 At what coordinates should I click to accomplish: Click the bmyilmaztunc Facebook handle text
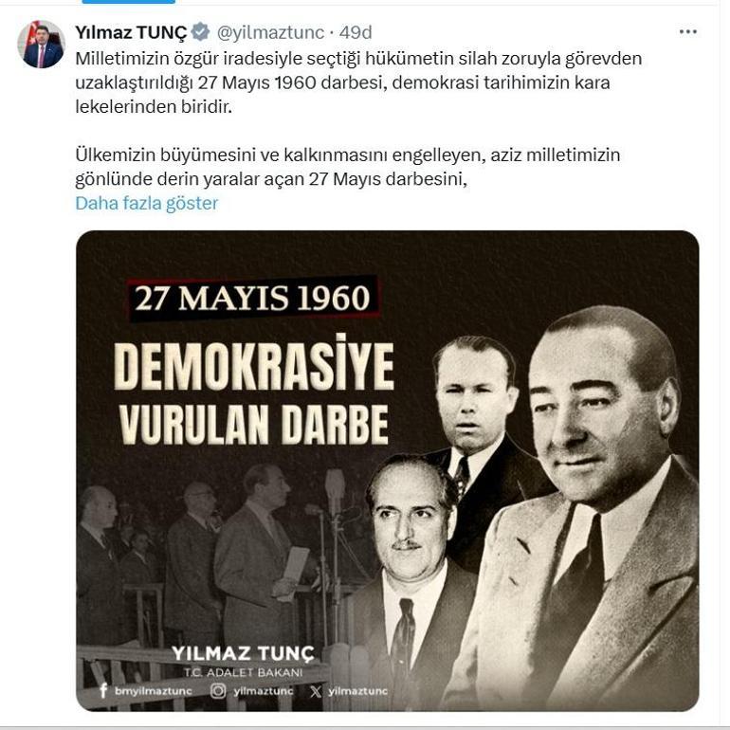pyautogui.click(x=154, y=691)
